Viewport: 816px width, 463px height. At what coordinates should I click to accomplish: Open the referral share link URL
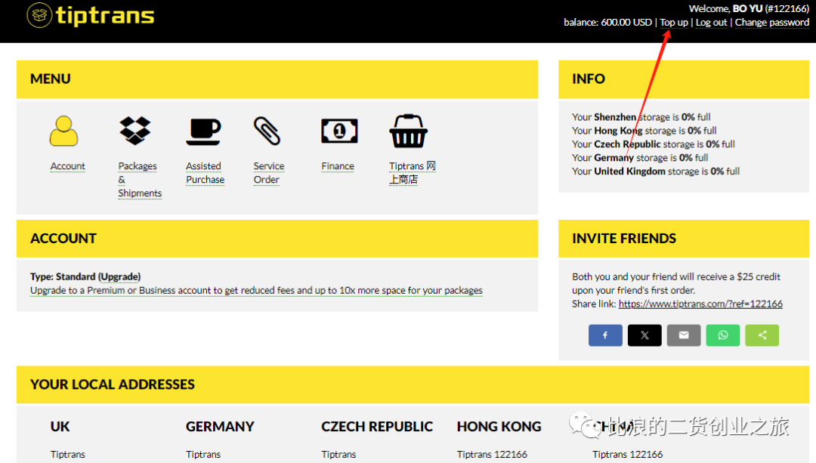tap(700, 304)
